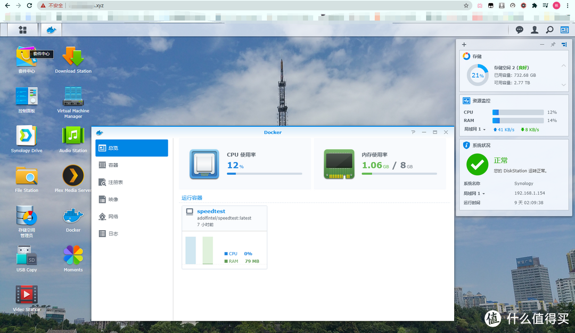
Task: Click the RAM bar in resource monitor widget
Action: click(x=518, y=120)
